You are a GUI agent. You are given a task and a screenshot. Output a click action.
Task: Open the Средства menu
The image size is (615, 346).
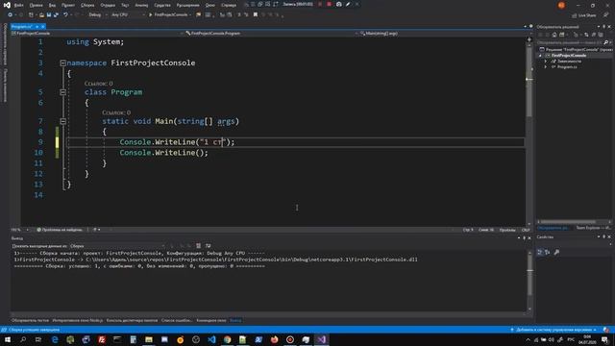point(162,5)
